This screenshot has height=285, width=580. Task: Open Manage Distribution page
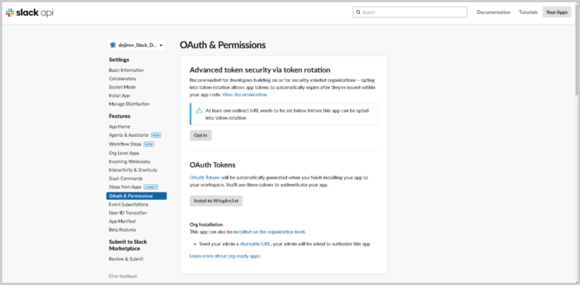pyautogui.click(x=129, y=104)
